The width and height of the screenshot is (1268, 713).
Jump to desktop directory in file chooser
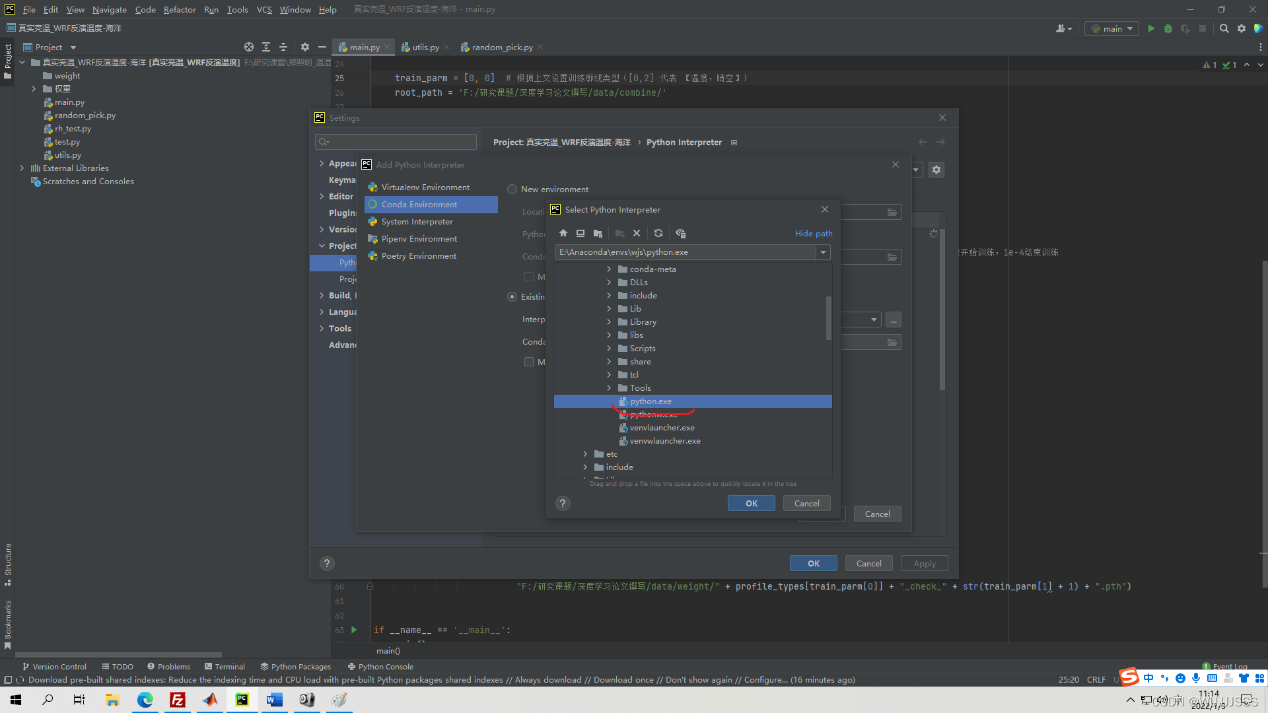click(x=581, y=233)
